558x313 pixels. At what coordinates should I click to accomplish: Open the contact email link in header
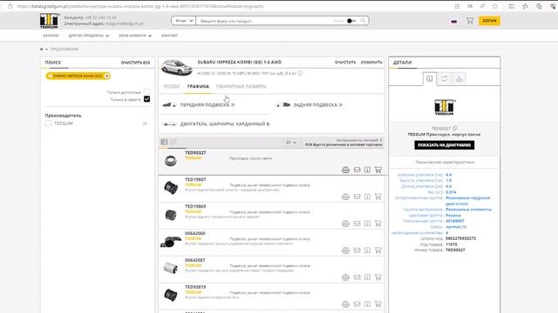point(125,23)
